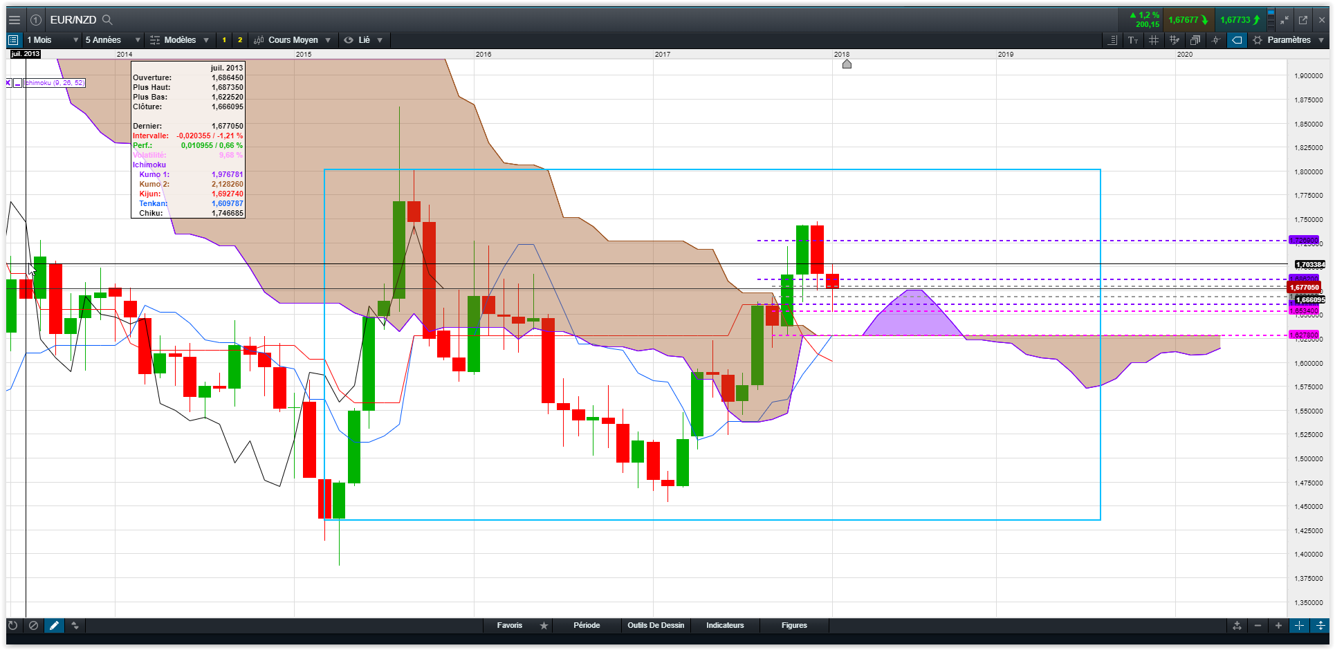Open the Outils De Dessin menu
This screenshot has height=650, width=1335.
[x=656, y=625]
